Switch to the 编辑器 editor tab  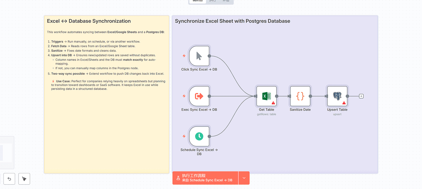pyautogui.click(x=198, y=1)
